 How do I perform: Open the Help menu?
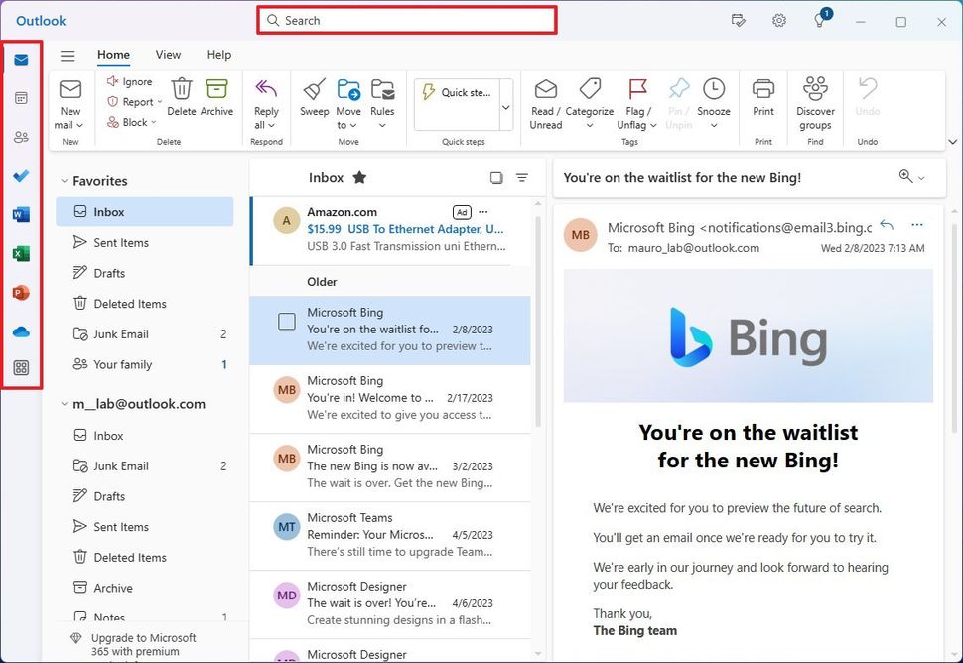[x=218, y=55]
